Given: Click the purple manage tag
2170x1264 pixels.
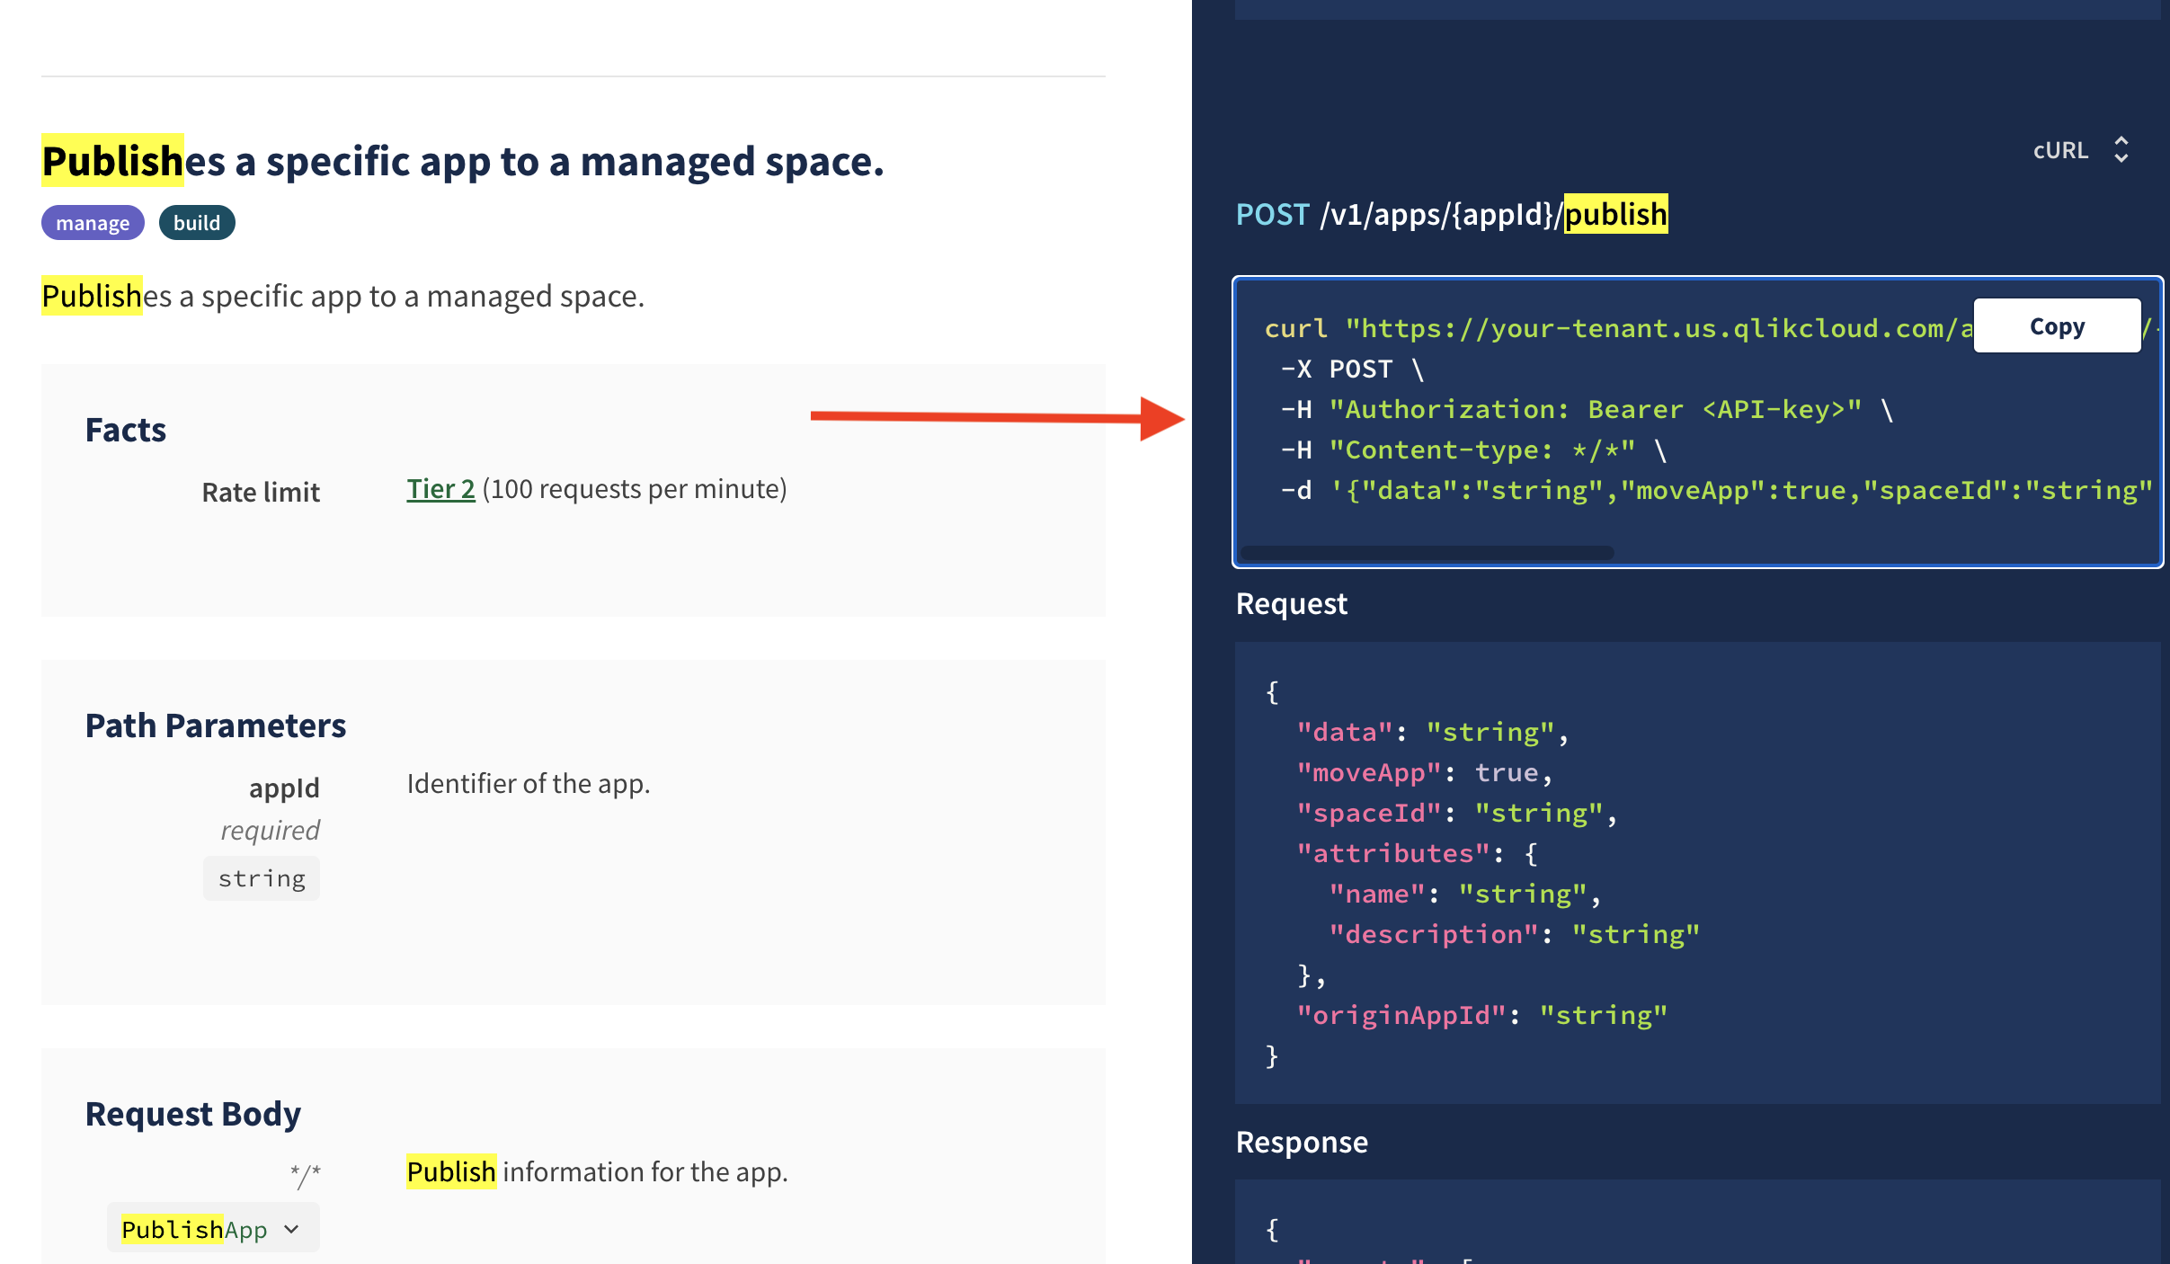Looking at the screenshot, I should click(x=93, y=223).
